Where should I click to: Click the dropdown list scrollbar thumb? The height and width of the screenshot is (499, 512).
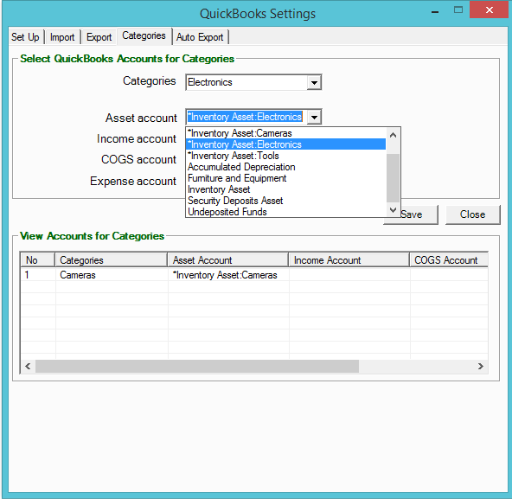click(x=394, y=178)
